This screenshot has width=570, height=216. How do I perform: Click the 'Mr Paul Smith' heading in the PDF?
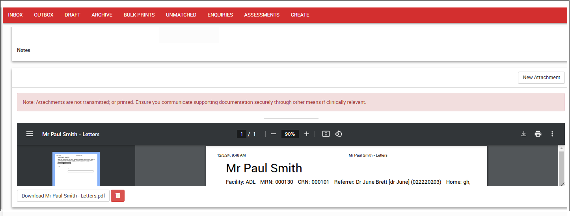pos(264,168)
